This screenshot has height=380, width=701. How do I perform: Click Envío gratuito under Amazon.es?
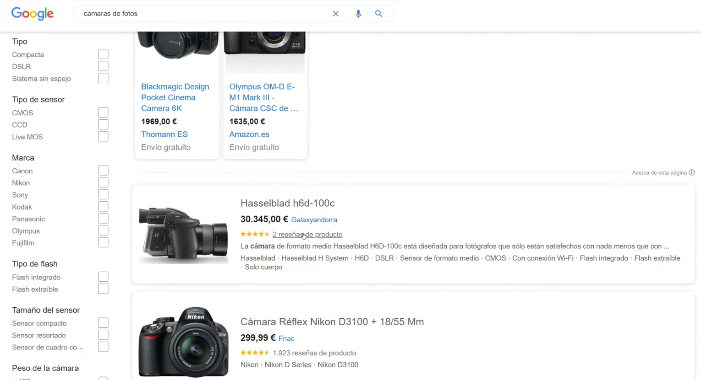click(x=254, y=147)
